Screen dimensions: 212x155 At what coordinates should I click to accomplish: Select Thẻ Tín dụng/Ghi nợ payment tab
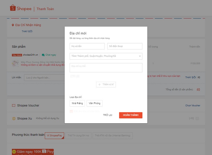tap(78, 136)
